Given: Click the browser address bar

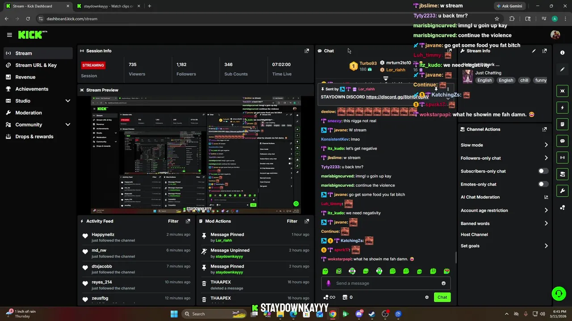Looking at the screenshot, I should (264, 19).
